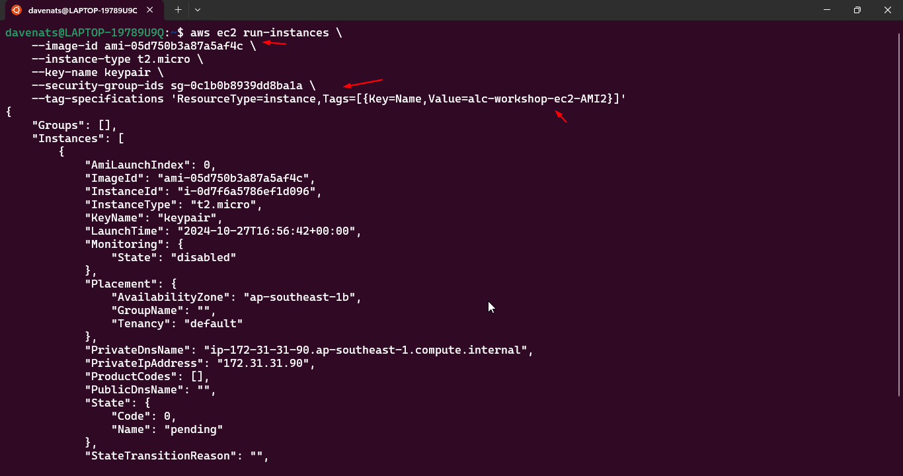
Task: Close the terminal window
Action: [888, 10]
